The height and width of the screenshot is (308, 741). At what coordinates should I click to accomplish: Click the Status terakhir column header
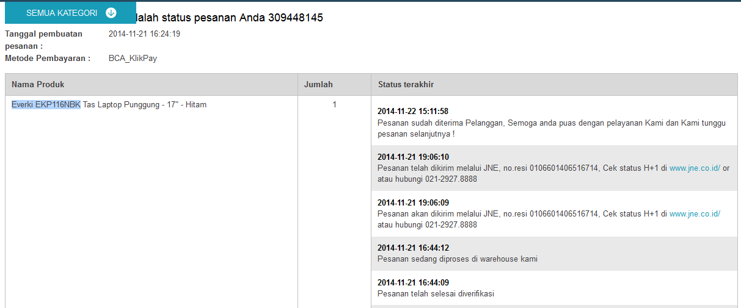coord(406,84)
